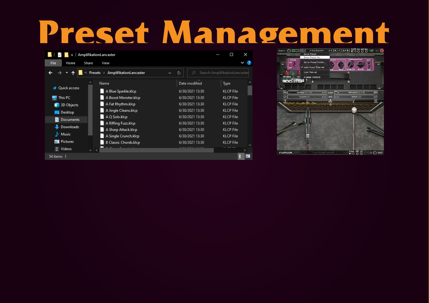Click the SAG knob on the amp

click(x=369, y=67)
